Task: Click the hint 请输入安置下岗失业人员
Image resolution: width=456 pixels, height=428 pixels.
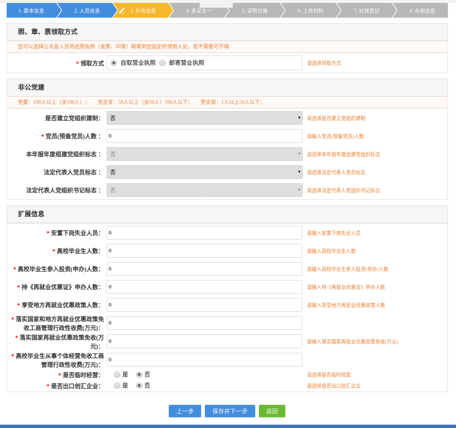Action: pyautogui.click(x=334, y=233)
